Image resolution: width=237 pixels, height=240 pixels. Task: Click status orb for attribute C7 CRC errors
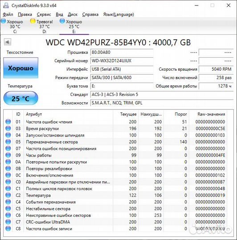pos(8,222)
